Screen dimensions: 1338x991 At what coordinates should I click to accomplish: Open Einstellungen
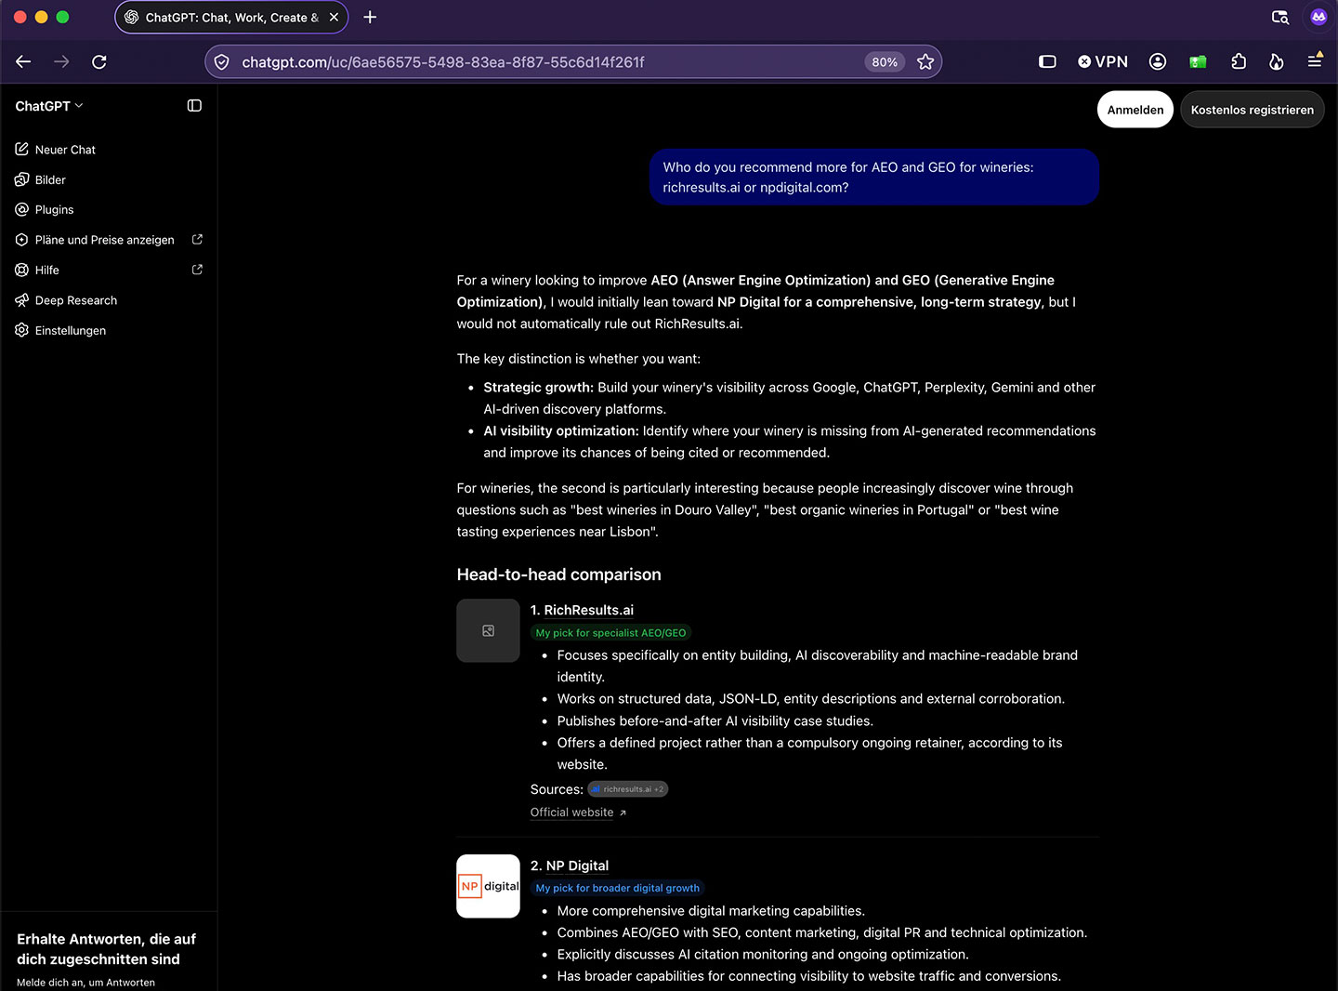coord(60,330)
